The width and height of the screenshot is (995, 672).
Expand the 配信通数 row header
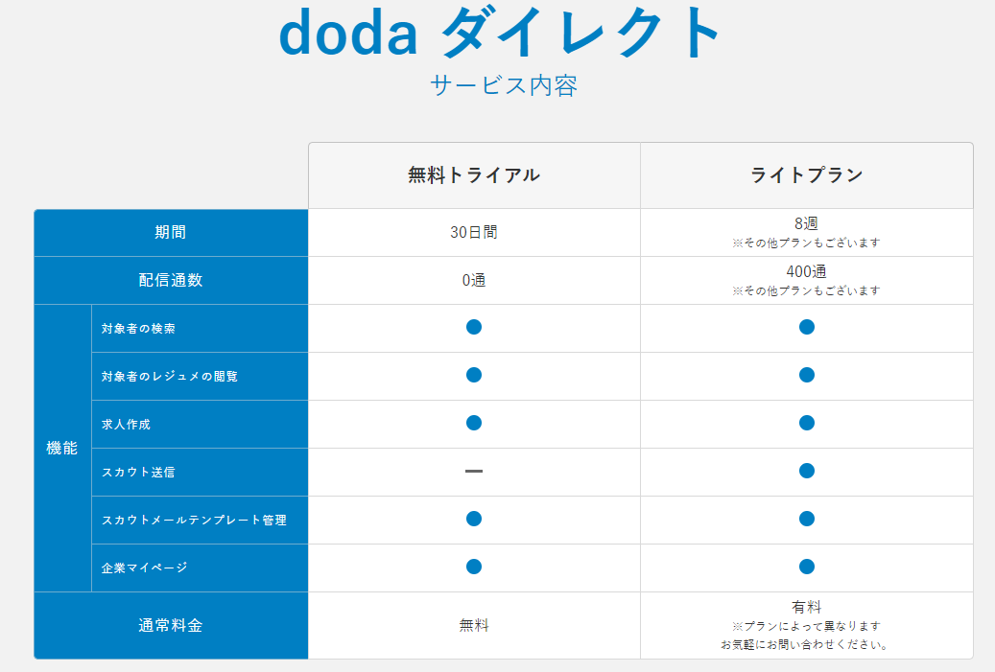pos(171,279)
